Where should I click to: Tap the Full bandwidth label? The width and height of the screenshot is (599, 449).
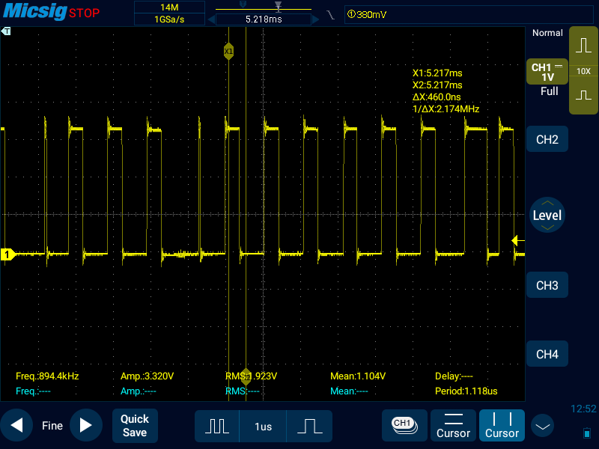click(549, 91)
